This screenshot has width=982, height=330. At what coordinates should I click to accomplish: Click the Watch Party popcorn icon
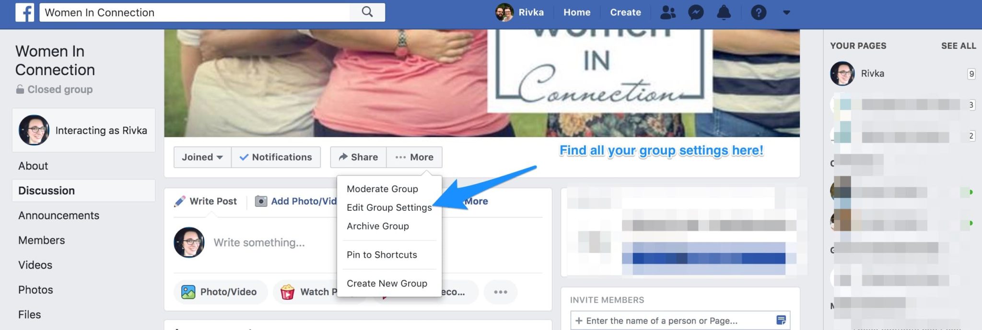click(x=287, y=292)
